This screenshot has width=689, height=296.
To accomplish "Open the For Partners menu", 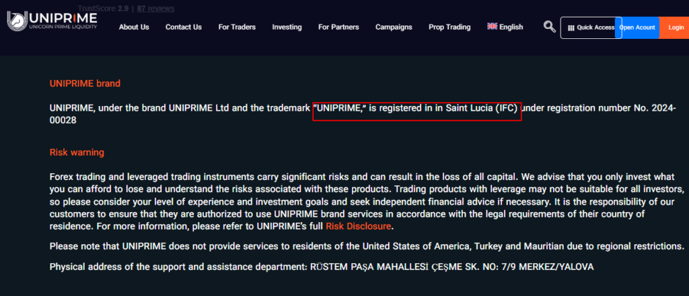I will 338,27.
